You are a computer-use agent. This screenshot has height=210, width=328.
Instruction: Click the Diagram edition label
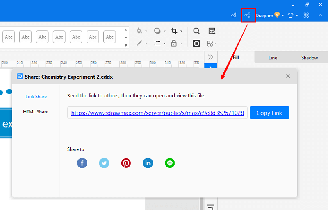(x=264, y=16)
